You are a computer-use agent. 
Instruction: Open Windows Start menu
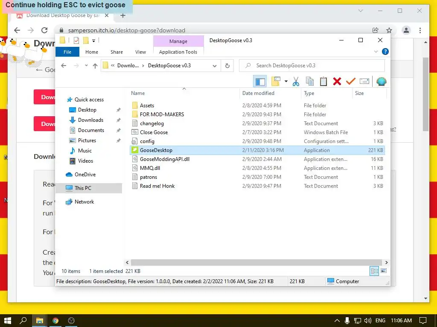tap(8, 321)
